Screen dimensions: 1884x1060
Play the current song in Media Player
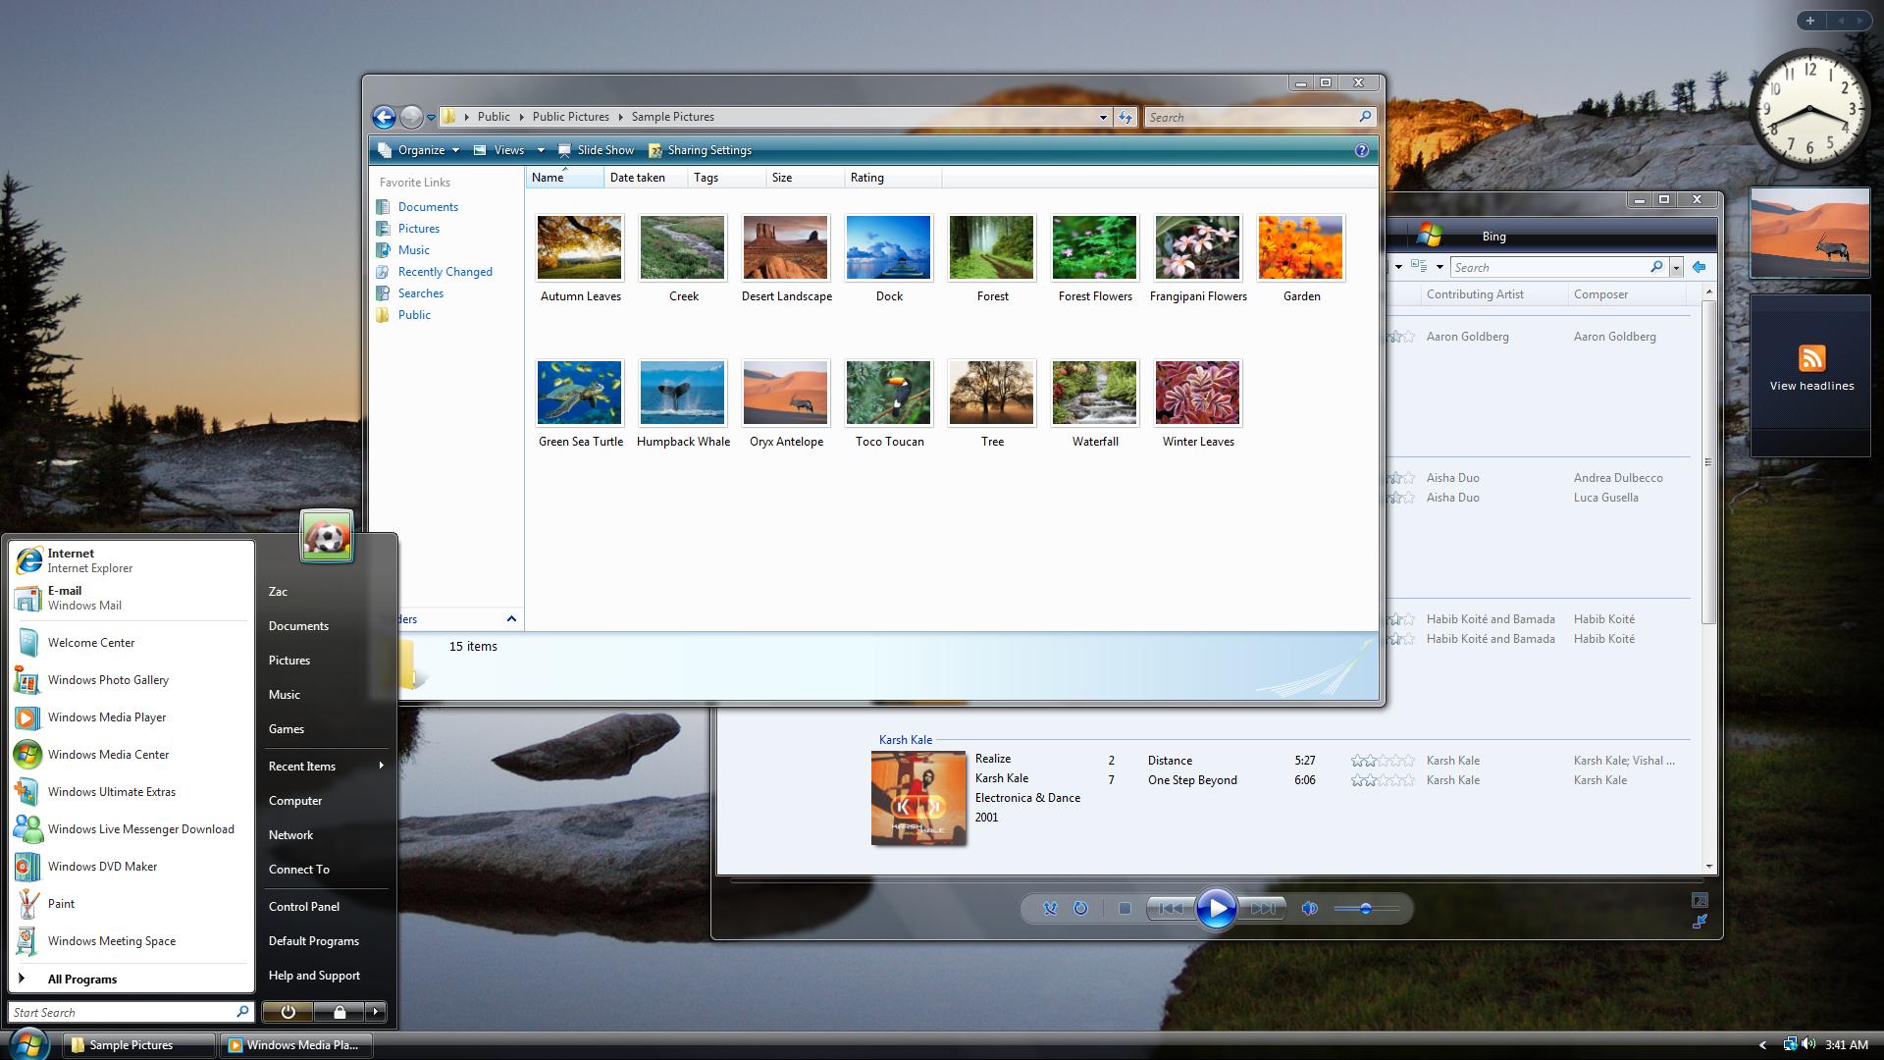(x=1217, y=908)
